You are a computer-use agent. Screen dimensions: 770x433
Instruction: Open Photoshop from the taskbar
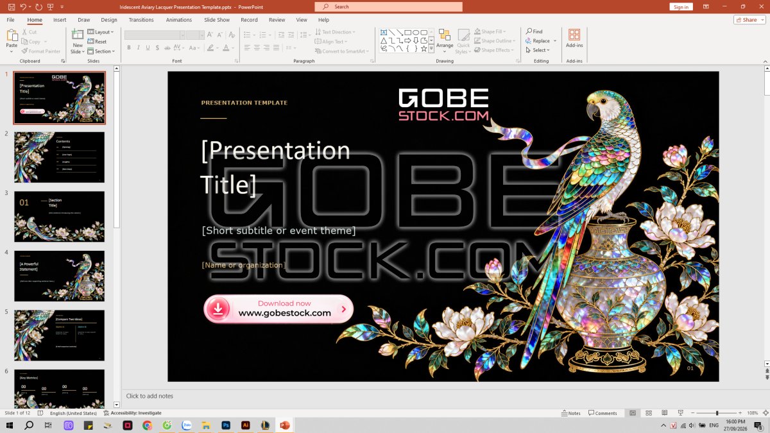point(226,425)
